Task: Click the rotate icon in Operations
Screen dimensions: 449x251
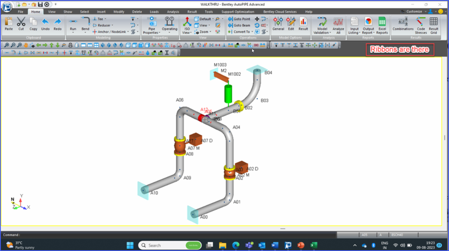Action: pyautogui.click(x=257, y=25)
